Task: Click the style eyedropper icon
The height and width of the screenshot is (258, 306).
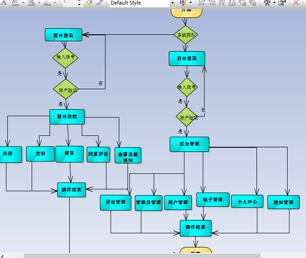Action: pos(100,3)
